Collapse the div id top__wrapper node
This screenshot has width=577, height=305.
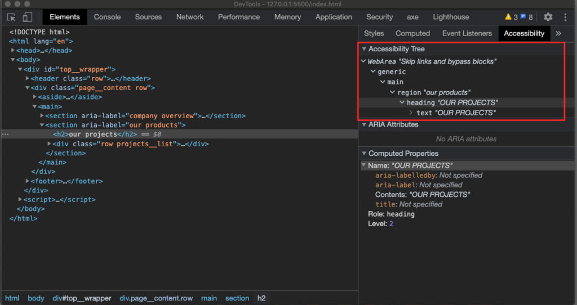pyautogui.click(x=20, y=69)
